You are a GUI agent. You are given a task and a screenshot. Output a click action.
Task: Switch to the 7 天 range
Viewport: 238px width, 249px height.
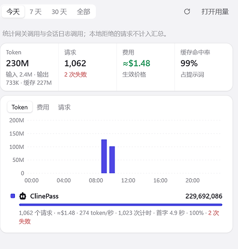(x=35, y=12)
